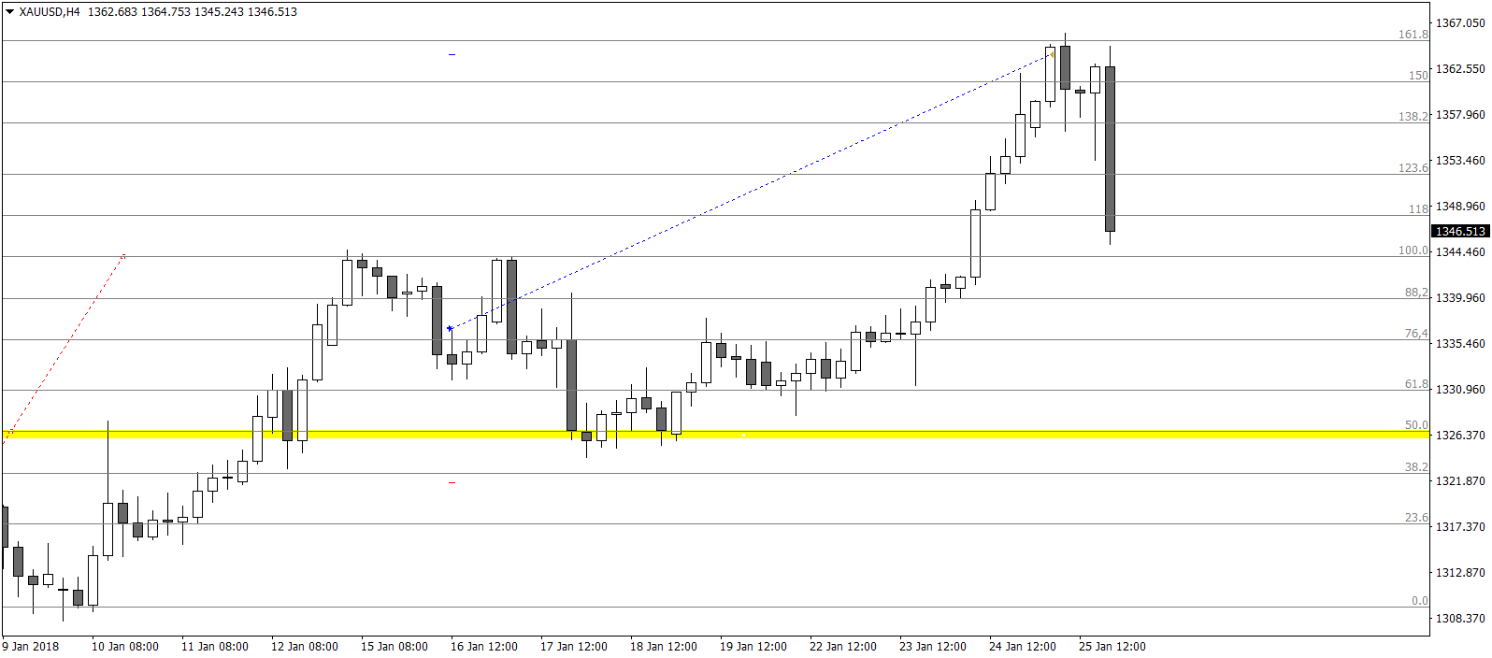The image size is (1492, 658).
Task: Click the 19 Jan 12:00 time label
Action: (x=753, y=646)
